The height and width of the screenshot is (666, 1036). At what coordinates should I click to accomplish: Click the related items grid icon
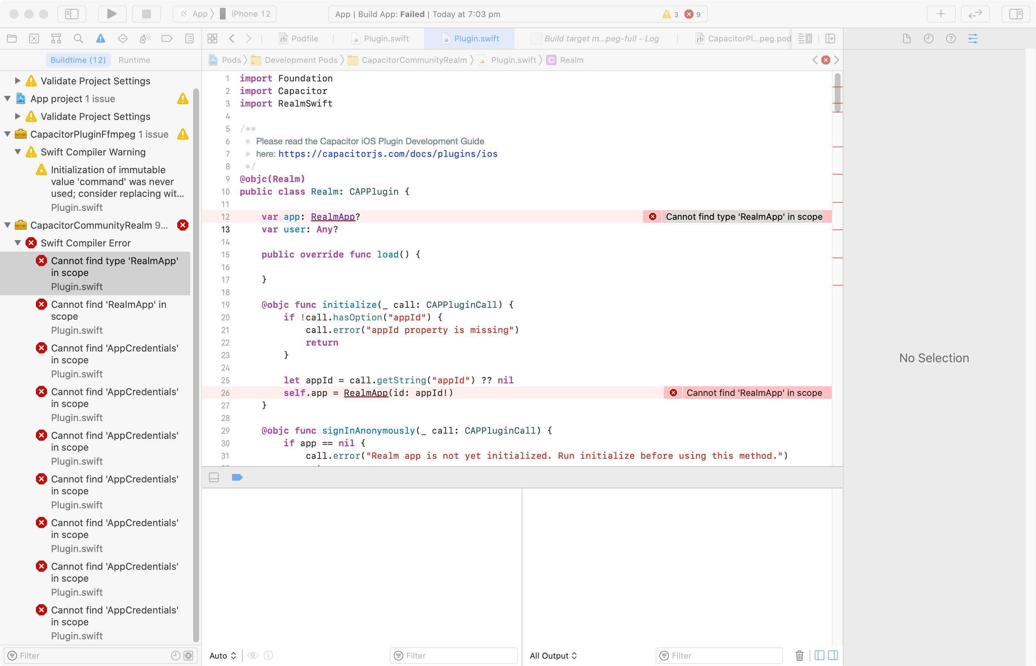(x=212, y=38)
